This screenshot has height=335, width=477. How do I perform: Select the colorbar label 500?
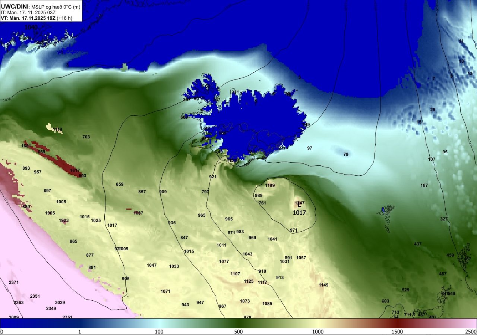(238, 332)
